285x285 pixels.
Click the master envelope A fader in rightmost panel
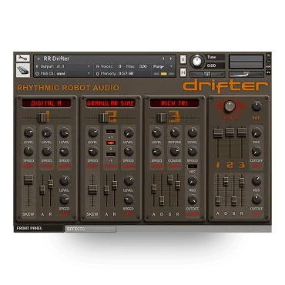pyautogui.click(x=218, y=201)
